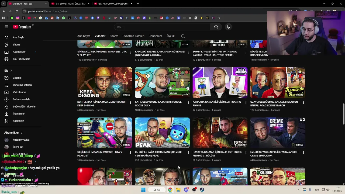Viewport: 345px width, 194px height.
Task: Switch to Shorts channel tab
Action: [x=114, y=36]
